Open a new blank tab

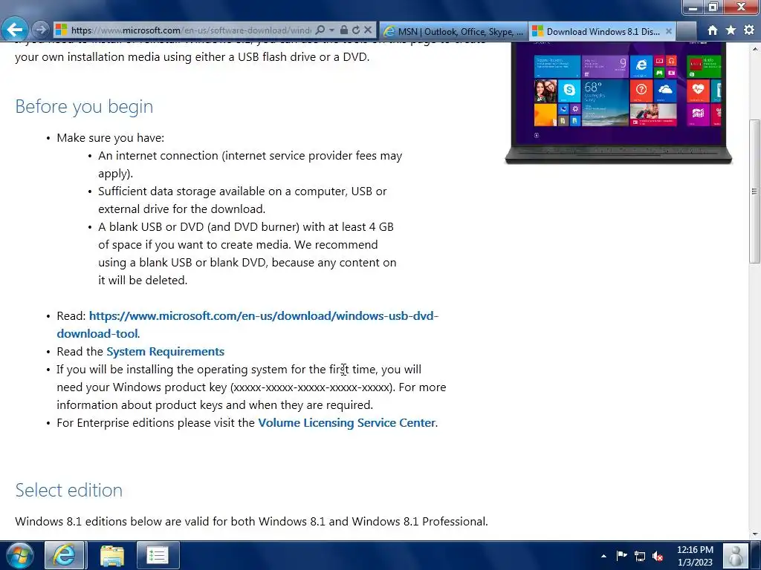(x=686, y=31)
